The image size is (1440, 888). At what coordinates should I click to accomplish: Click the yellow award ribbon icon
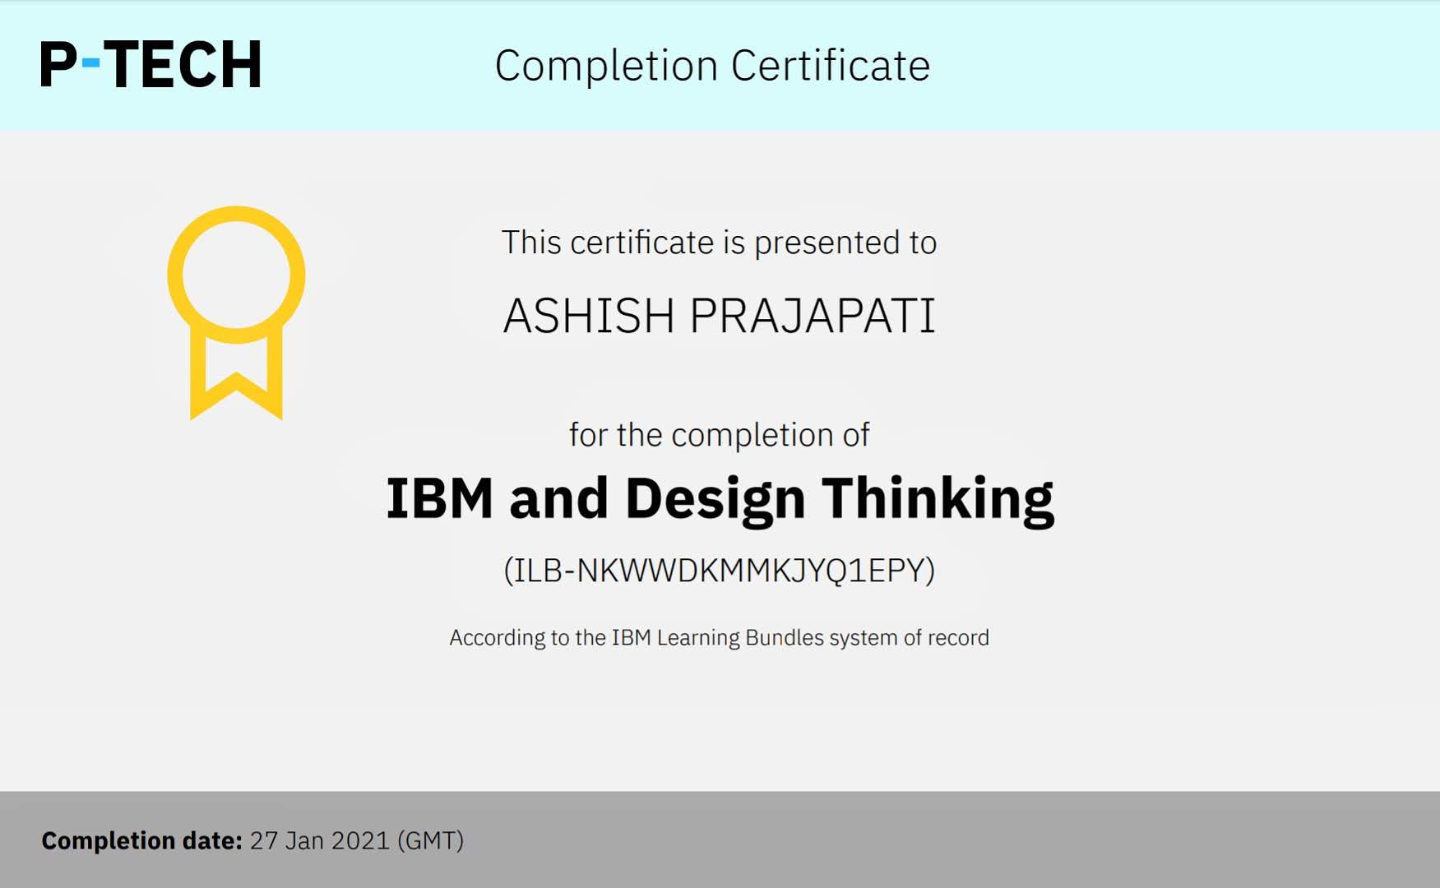tap(236, 312)
